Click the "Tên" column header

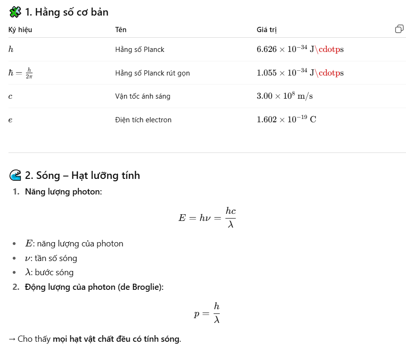[121, 30]
